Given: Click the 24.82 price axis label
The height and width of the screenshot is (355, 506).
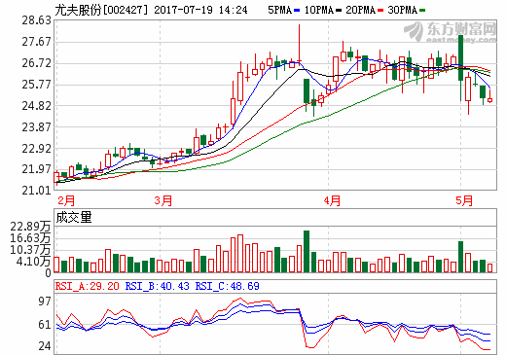Looking at the screenshot, I should [x=37, y=106].
